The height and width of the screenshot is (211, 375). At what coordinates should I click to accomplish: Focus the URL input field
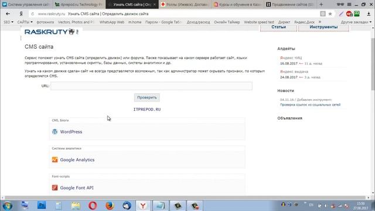(x=151, y=86)
